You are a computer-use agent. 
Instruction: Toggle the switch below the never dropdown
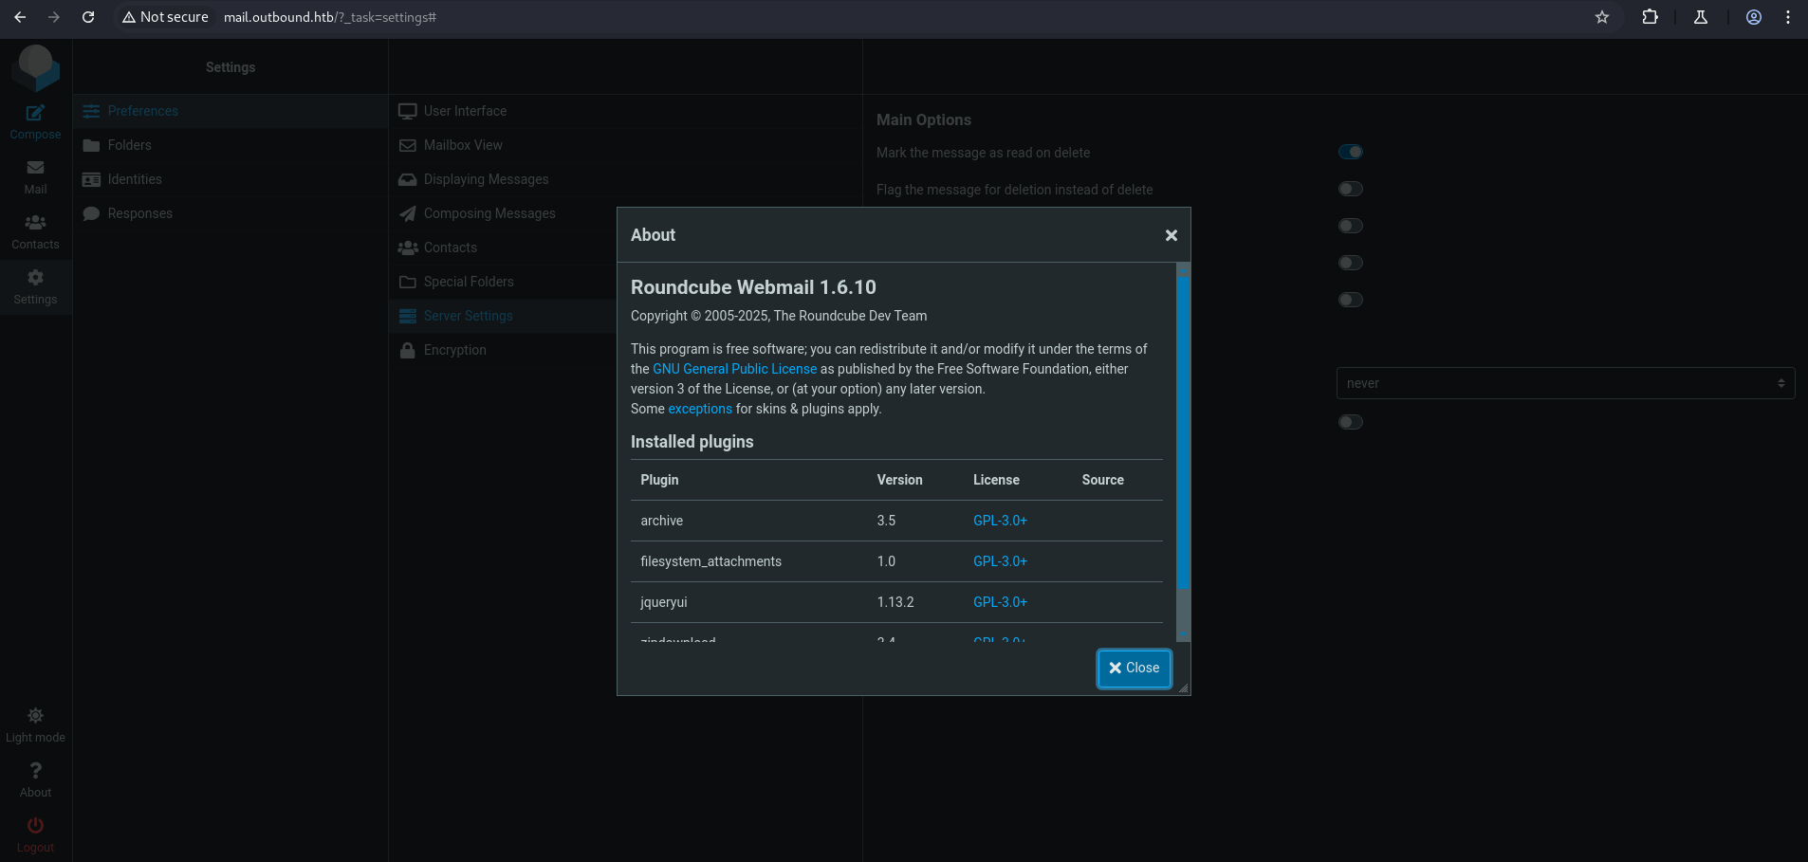[1350, 422]
